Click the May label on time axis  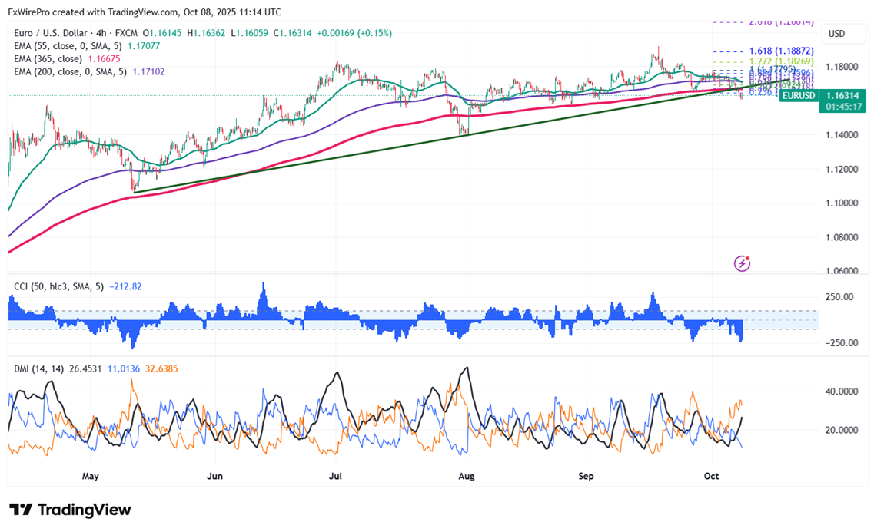(90, 476)
